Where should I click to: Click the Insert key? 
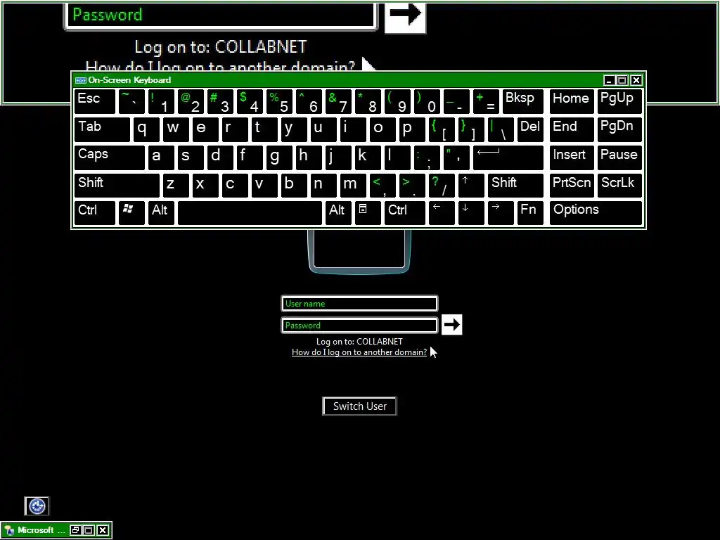click(572, 157)
